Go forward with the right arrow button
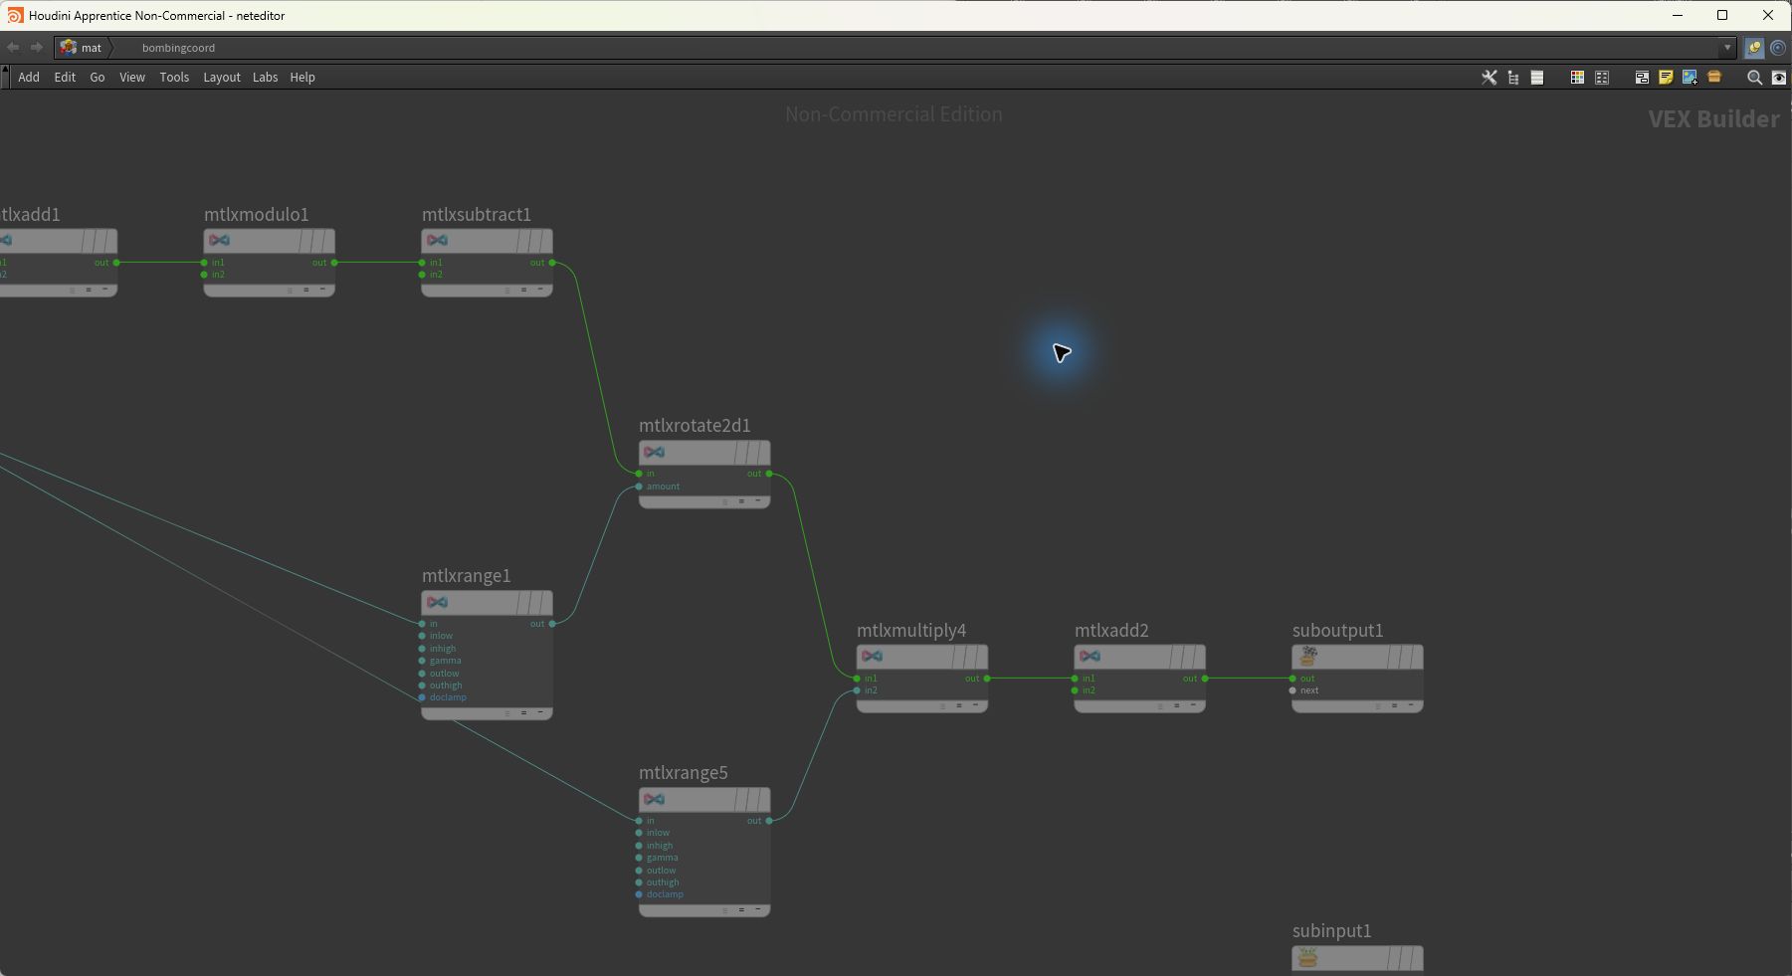Image resolution: width=1792 pixels, height=976 pixels. coord(37,47)
